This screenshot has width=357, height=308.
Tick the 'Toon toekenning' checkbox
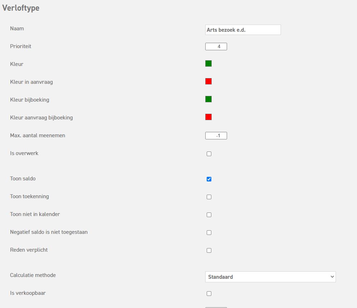coord(209,197)
